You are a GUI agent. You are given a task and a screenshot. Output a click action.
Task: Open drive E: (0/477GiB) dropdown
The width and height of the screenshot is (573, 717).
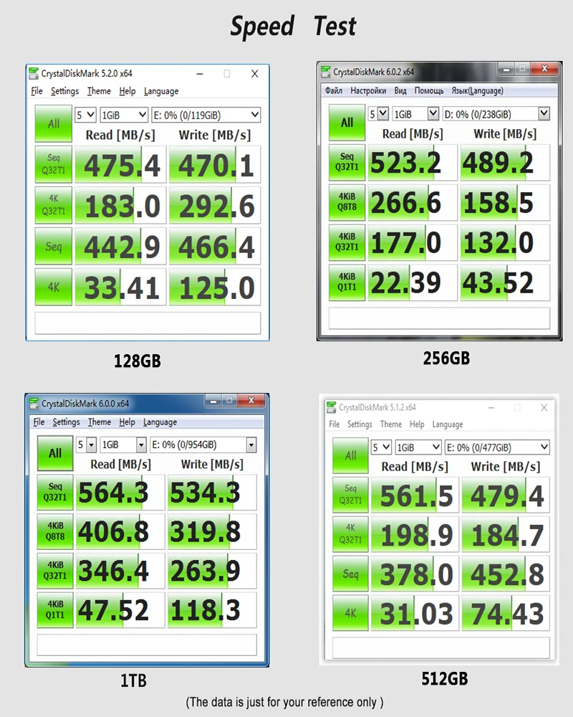pyautogui.click(x=497, y=447)
